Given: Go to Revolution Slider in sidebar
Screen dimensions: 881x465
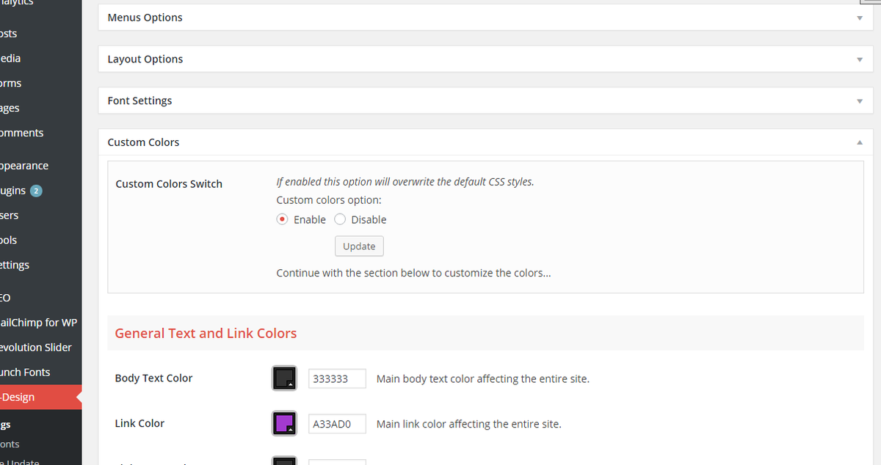Looking at the screenshot, I should pos(35,348).
